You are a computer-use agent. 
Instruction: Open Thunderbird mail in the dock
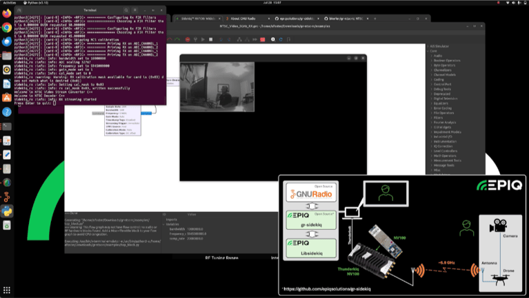7,43
